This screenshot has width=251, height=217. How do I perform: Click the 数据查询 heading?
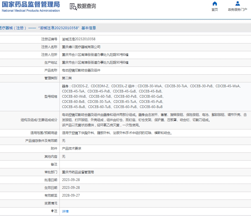pos(86,6)
